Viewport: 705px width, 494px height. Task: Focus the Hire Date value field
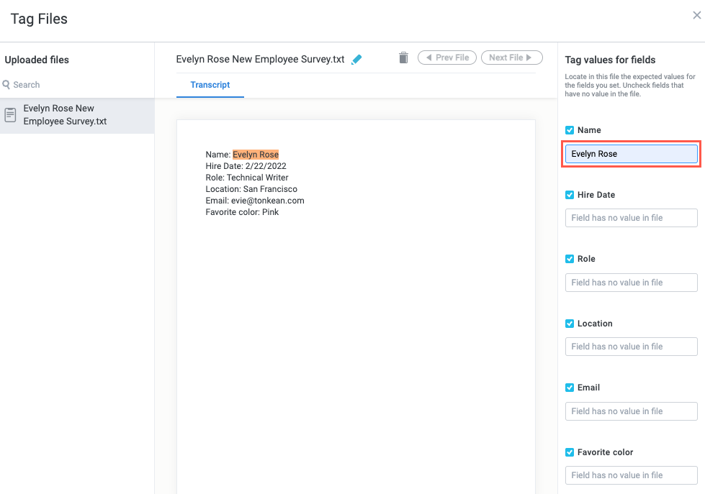631,218
